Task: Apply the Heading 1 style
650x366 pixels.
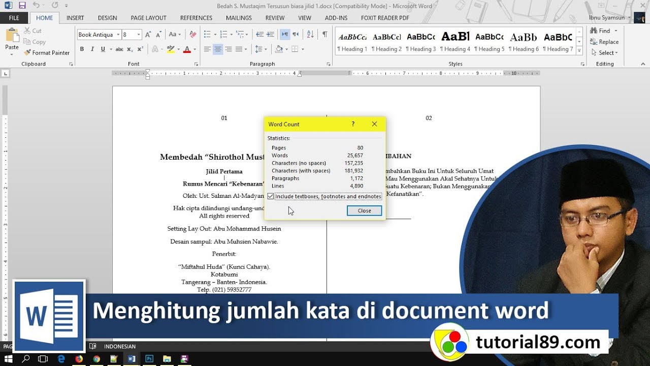Action: (352, 43)
